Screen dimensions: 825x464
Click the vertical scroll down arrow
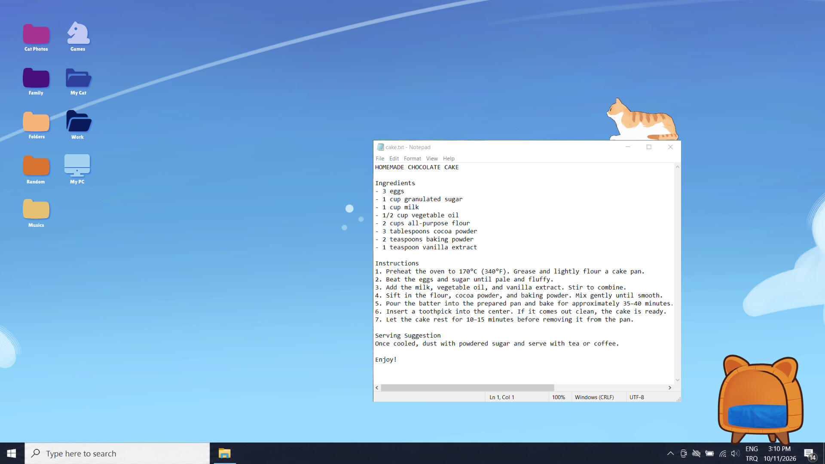pos(678,380)
